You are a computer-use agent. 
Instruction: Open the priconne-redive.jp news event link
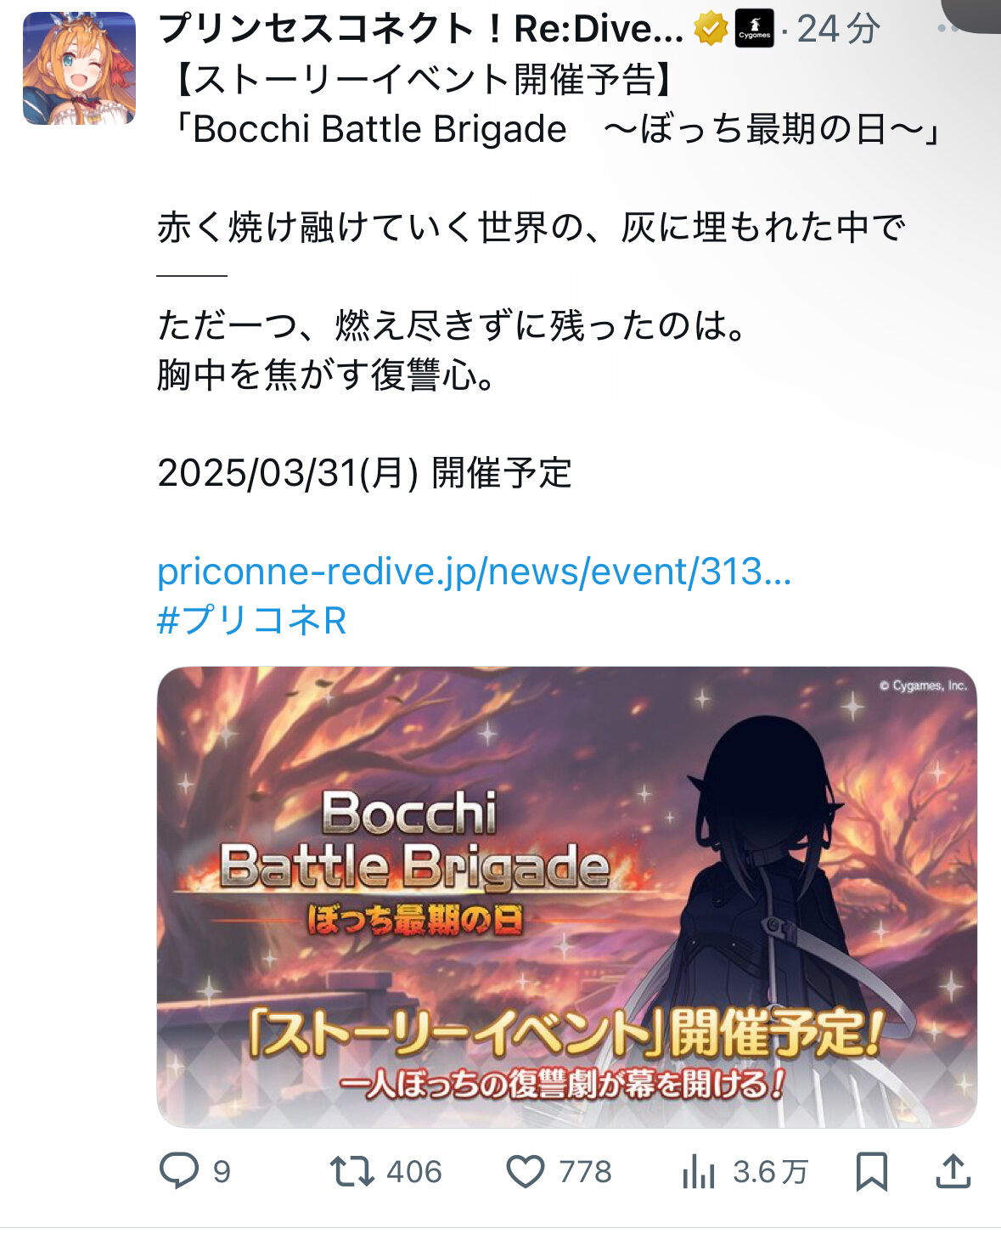475,572
